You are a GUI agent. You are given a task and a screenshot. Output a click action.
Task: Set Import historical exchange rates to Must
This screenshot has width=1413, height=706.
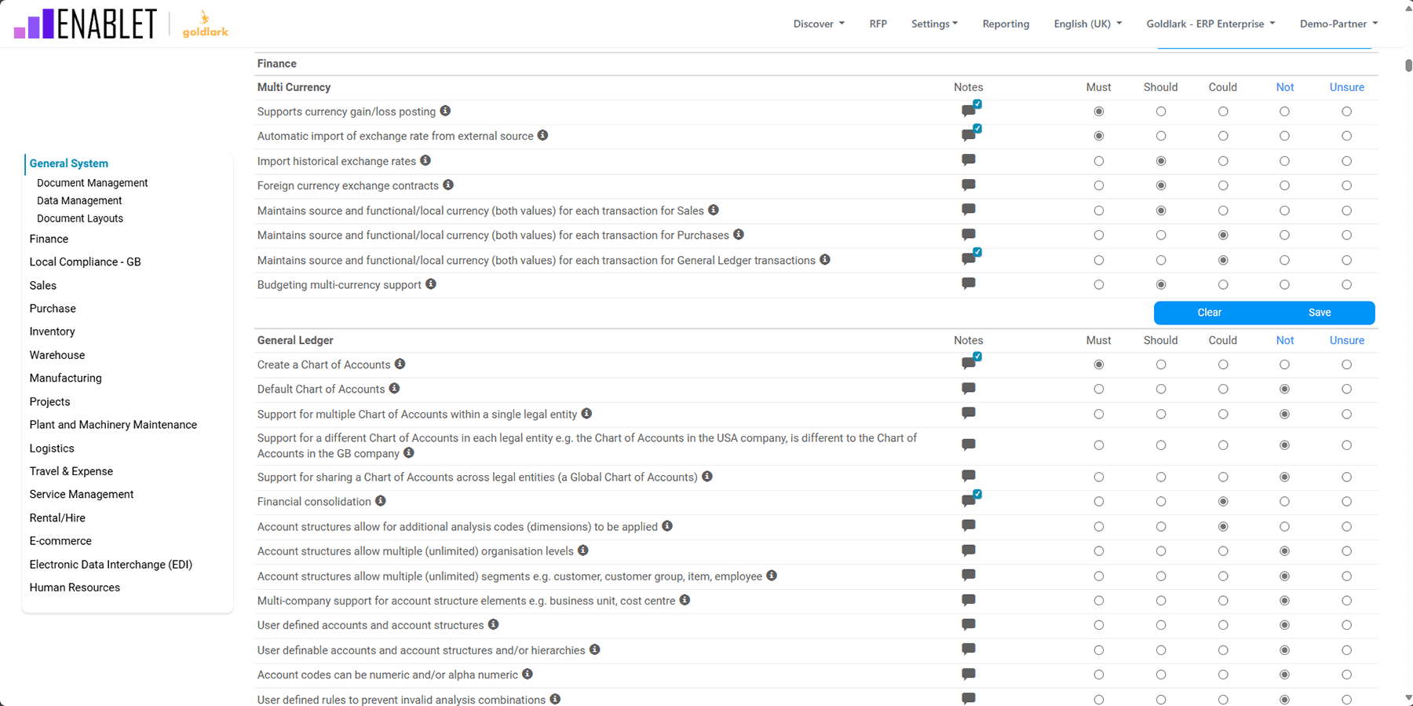[1098, 161]
